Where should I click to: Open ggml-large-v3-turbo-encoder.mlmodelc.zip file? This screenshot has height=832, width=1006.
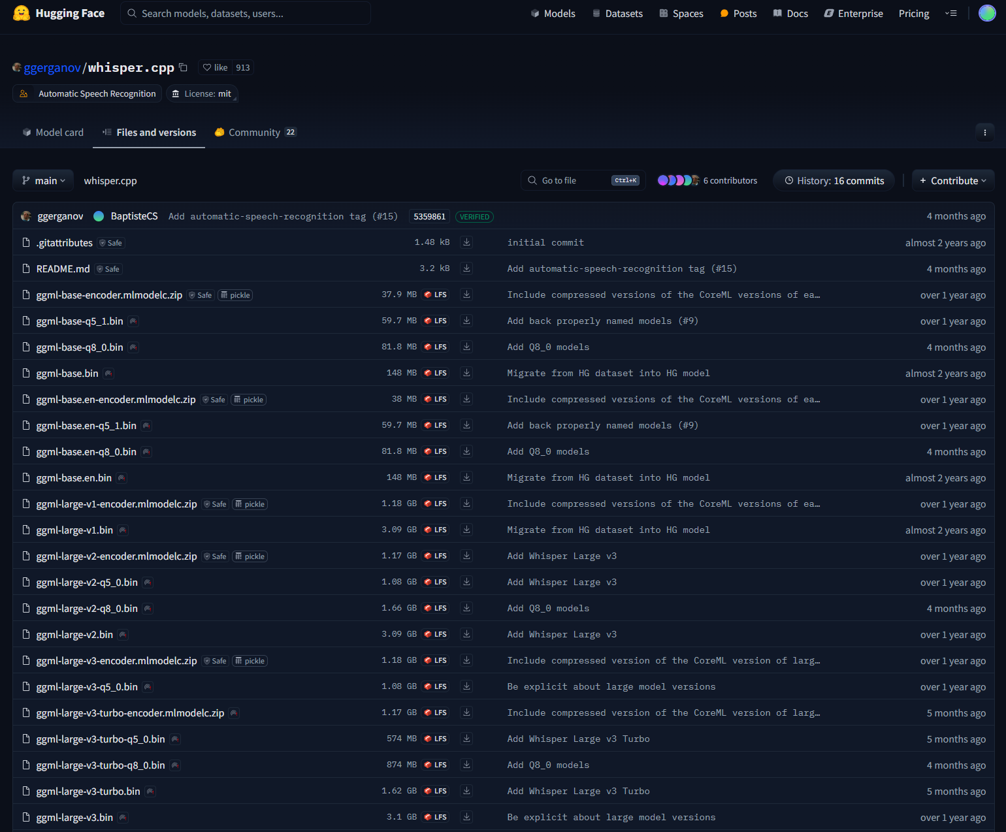131,712
